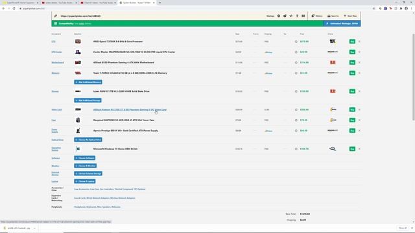
Task: Toggle price radio circle in Power Supply row
Action: 296,131
